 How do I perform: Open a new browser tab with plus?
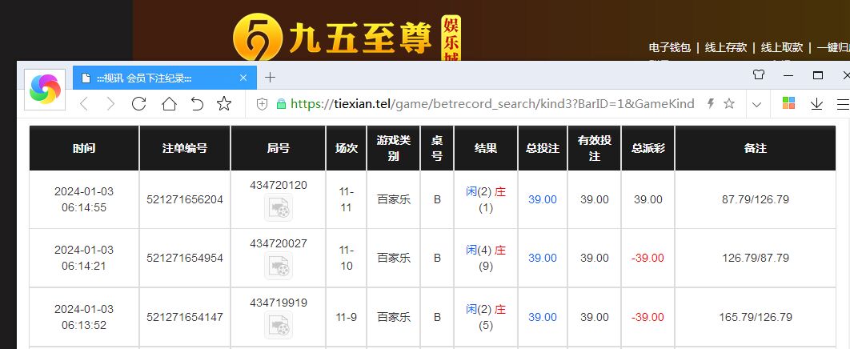point(270,78)
